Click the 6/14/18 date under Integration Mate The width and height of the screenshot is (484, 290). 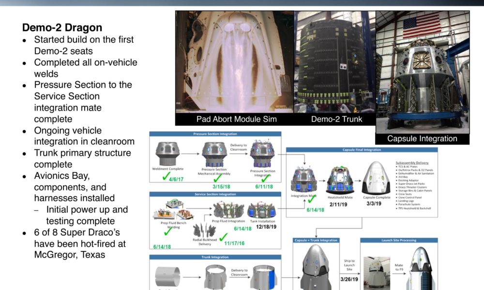pos(315,210)
